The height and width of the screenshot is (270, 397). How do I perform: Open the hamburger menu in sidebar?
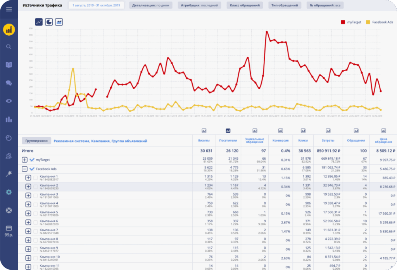click(9, 10)
